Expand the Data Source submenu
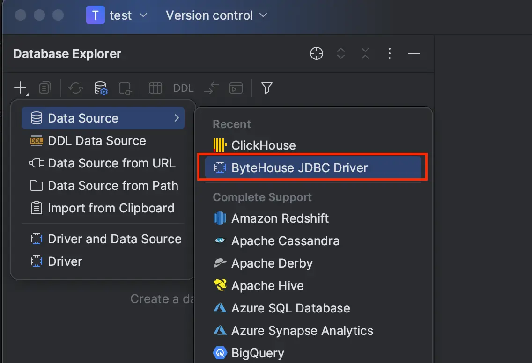532x363 pixels. (x=103, y=118)
